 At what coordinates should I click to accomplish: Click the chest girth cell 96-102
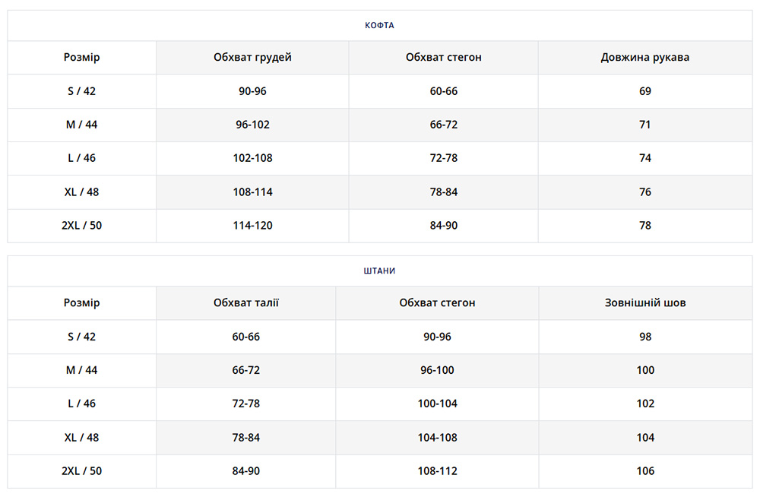point(252,125)
